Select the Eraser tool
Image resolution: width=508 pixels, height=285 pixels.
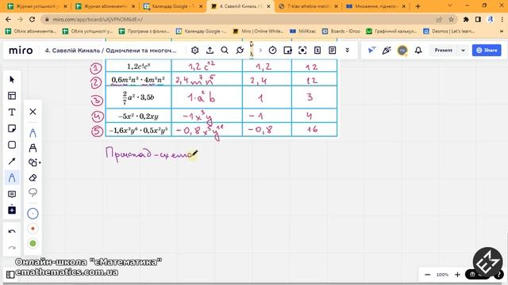coord(33,177)
